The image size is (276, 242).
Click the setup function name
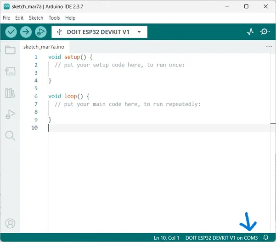click(x=72, y=57)
